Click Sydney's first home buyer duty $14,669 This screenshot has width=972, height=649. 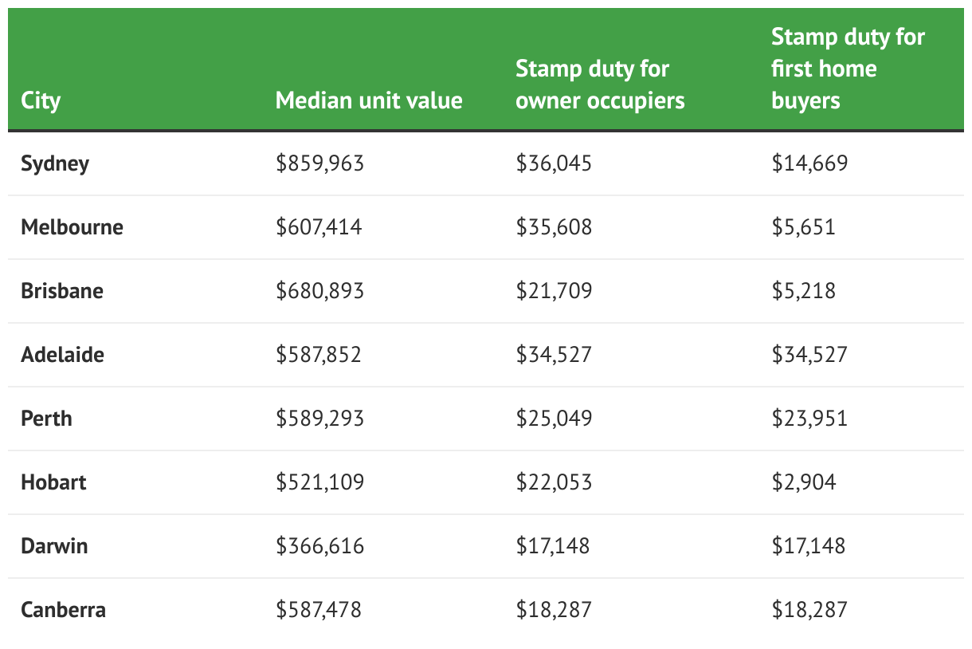(809, 163)
